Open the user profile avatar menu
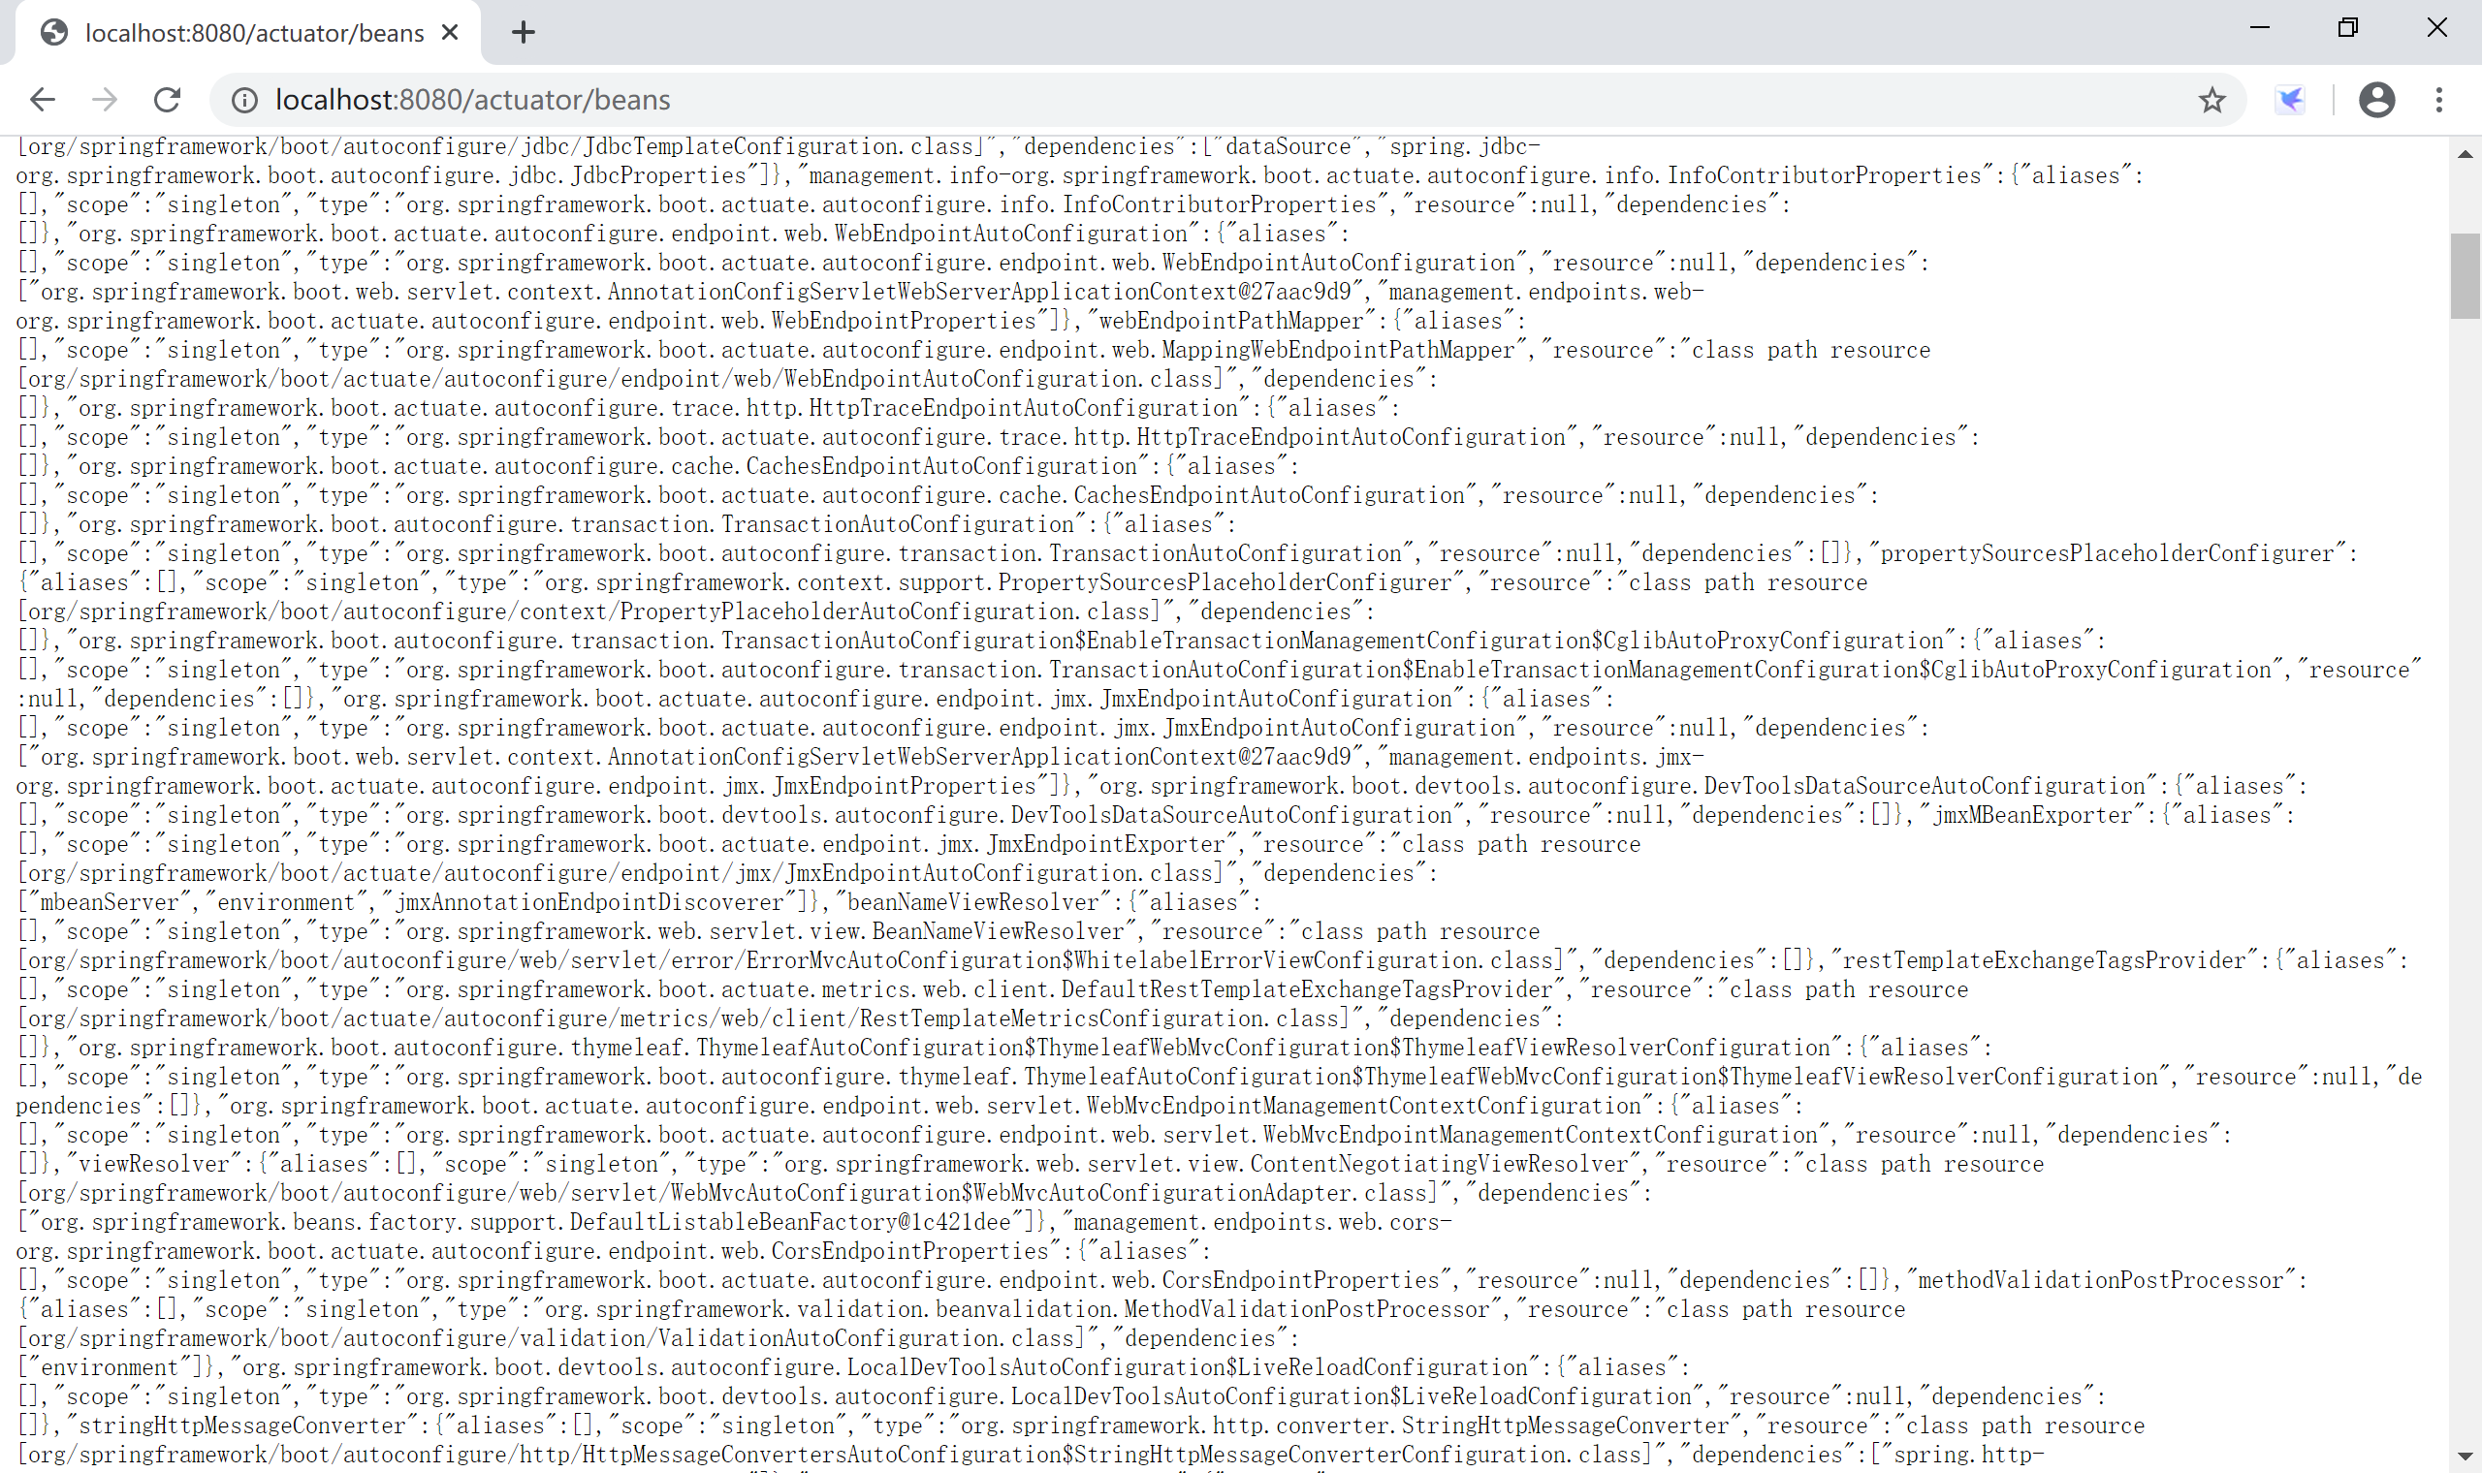 [2376, 99]
